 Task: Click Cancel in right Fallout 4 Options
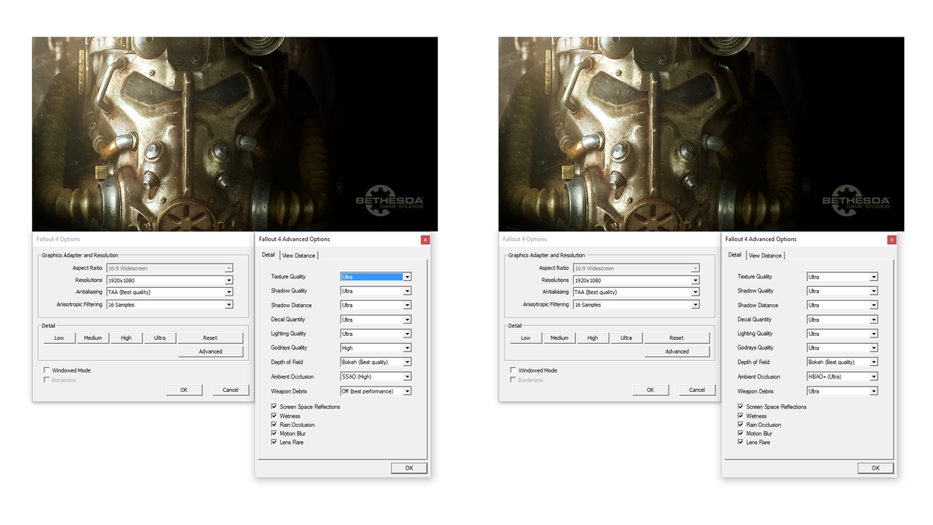pyautogui.click(x=697, y=390)
